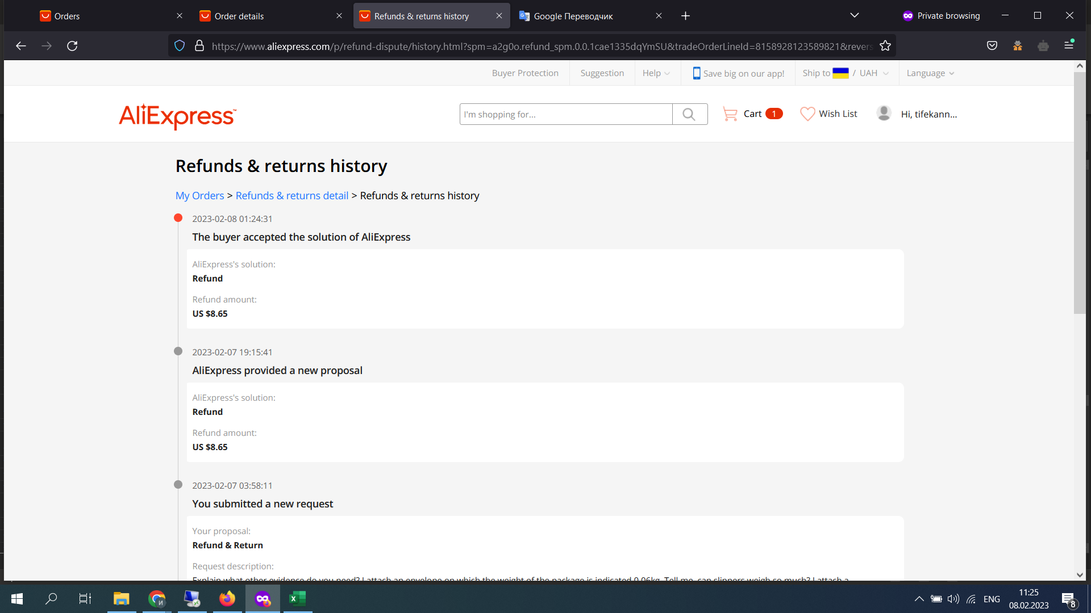Open the tracking protection shield
Viewport: 1091px width, 613px height.
click(x=180, y=46)
